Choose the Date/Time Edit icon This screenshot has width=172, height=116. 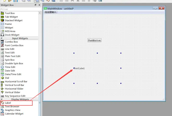[2, 74]
